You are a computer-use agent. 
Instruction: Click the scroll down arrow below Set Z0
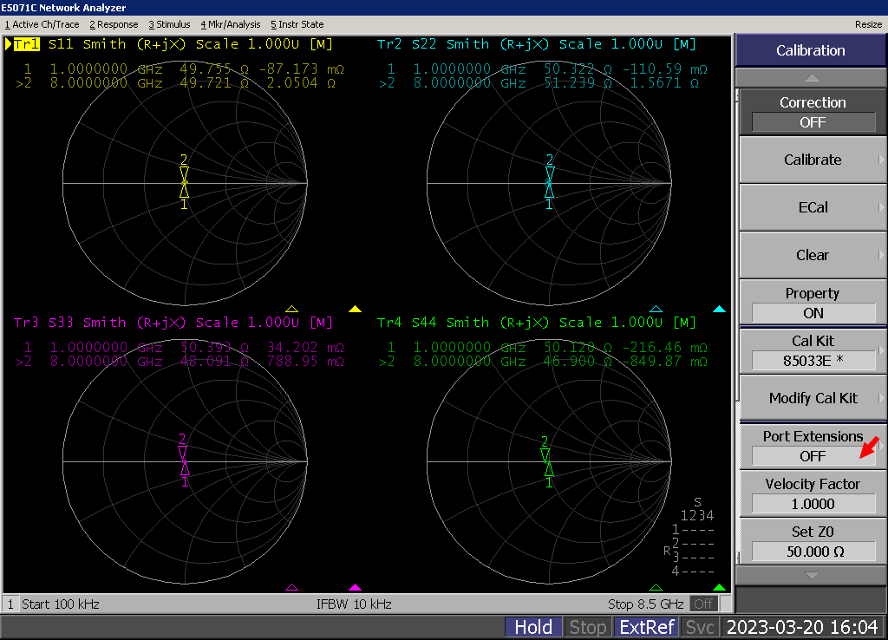pos(811,575)
